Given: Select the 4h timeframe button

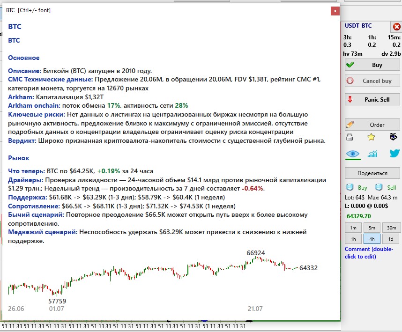Looking at the screenshot, I should click(x=372, y=239).
